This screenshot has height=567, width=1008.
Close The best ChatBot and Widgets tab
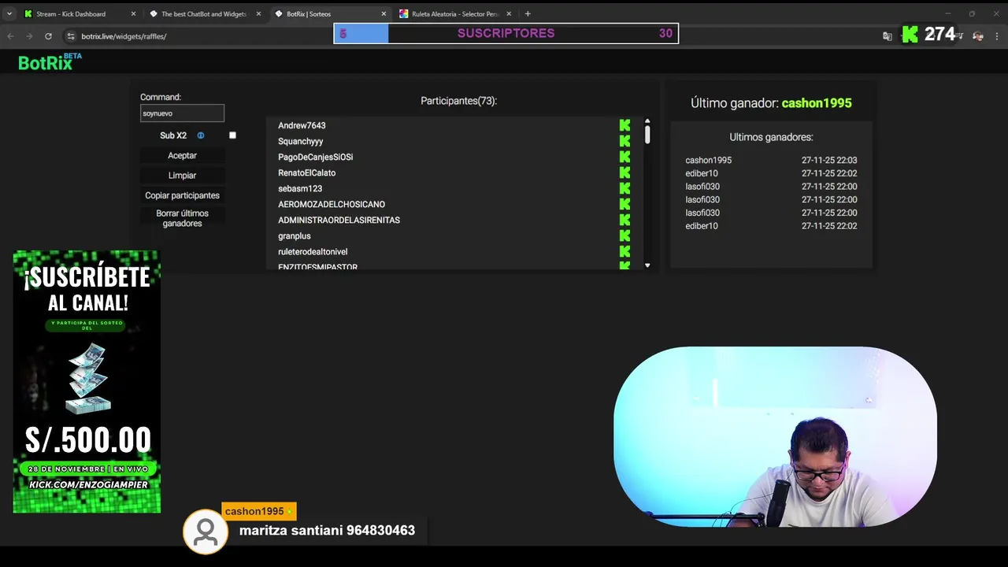click(x=258, y=13)
